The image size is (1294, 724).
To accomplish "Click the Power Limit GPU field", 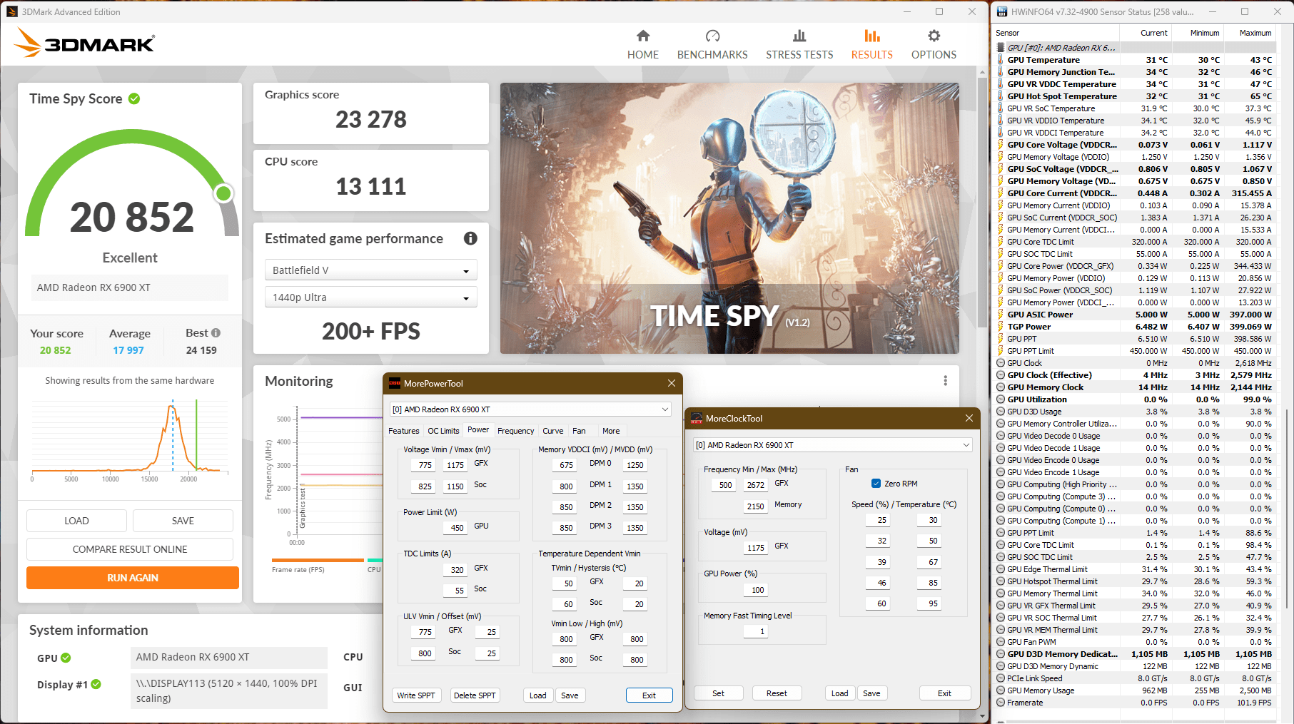I will [x=455, y=528].
